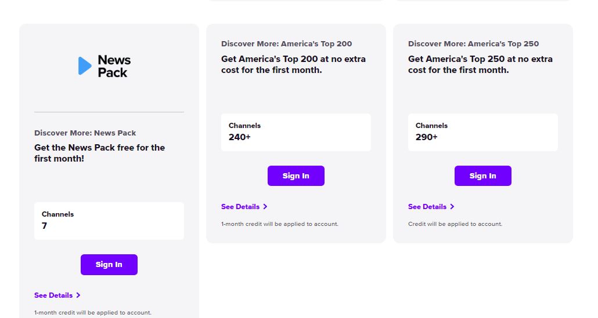
Task: Select the Channels 7 info box
Action: 109,221
